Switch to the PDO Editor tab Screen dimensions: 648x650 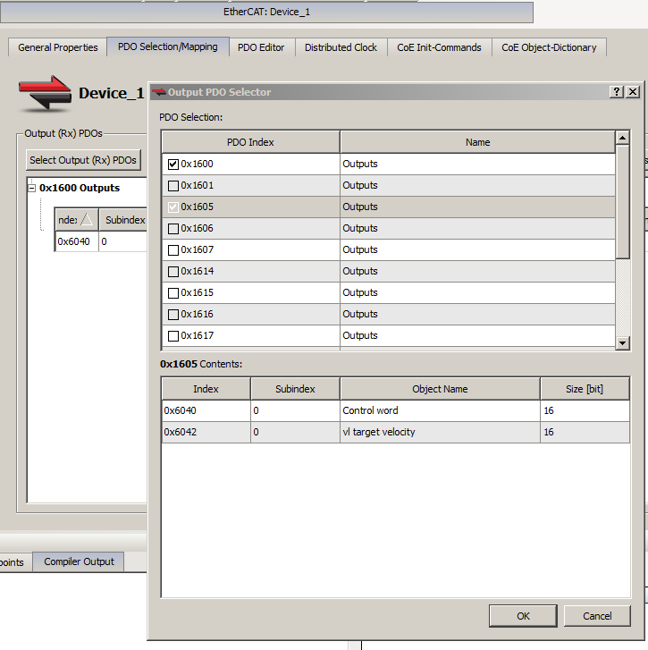coord(261,47)
